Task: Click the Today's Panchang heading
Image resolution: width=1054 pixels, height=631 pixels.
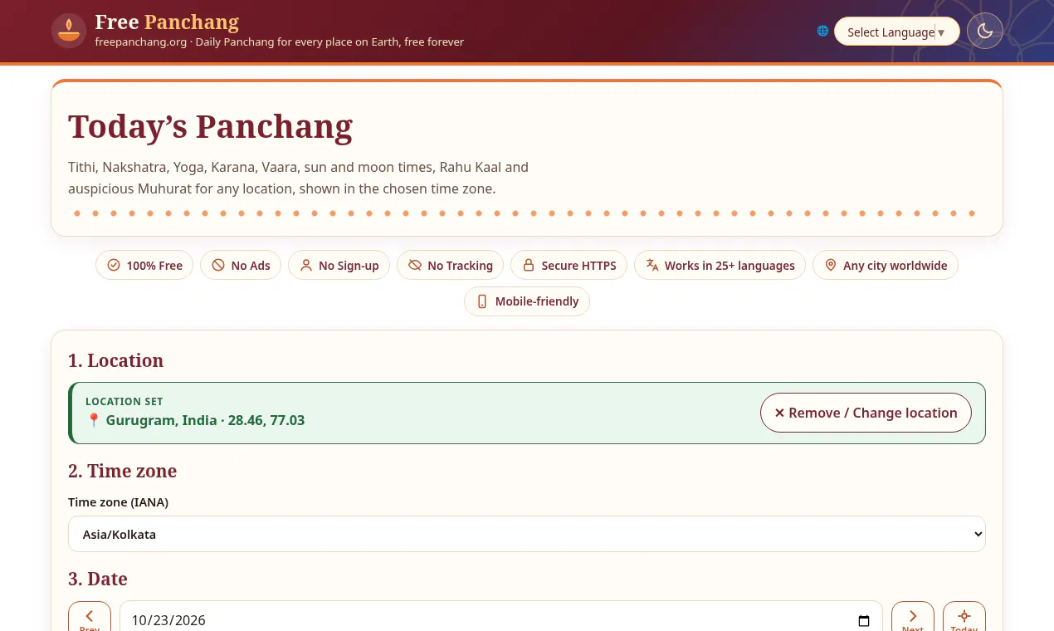Action: (x=211, y=126)
